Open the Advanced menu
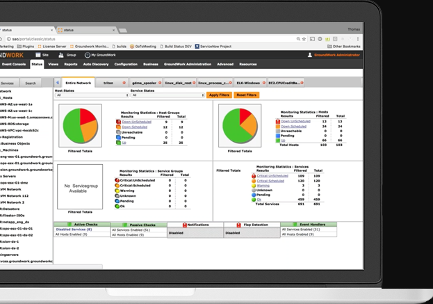This screenshot has width=433, height=304. coord(225,64)
